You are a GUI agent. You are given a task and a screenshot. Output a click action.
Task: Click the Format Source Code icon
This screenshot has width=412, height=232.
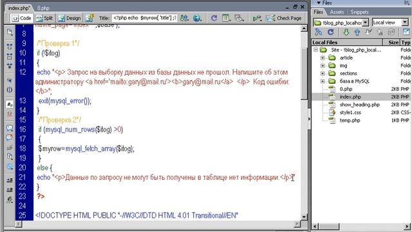[x=10, y=200]
